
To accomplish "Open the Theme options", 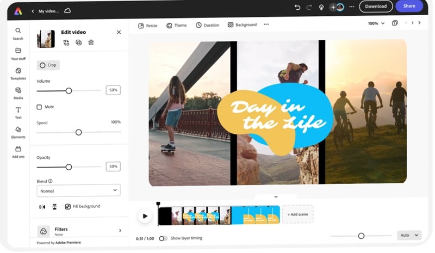I will click(176, 25).
